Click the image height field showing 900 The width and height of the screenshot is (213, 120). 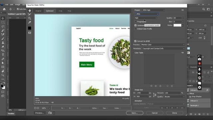(142, 96)
